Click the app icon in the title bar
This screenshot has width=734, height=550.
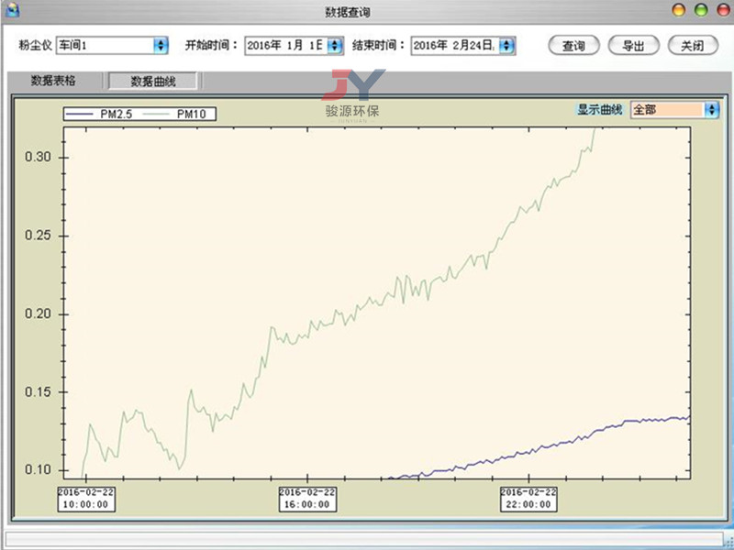point(13,10)
